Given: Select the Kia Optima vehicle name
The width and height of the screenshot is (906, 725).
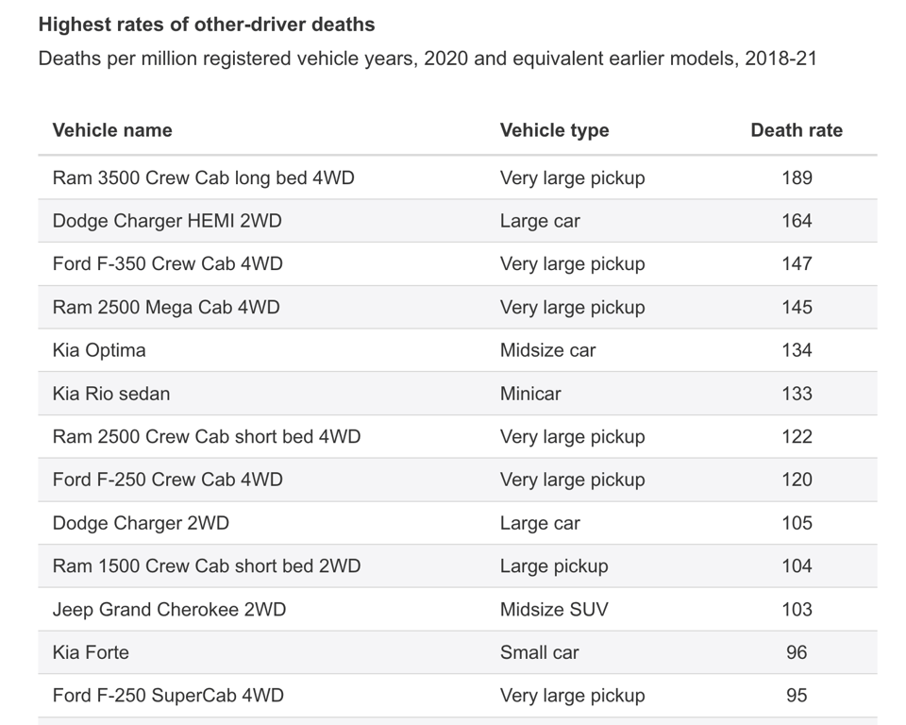Looking at the screenshot, I should coord(99,350).
